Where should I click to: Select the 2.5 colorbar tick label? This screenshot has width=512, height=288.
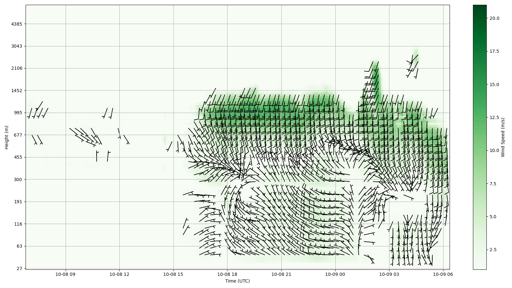(493, 250)
